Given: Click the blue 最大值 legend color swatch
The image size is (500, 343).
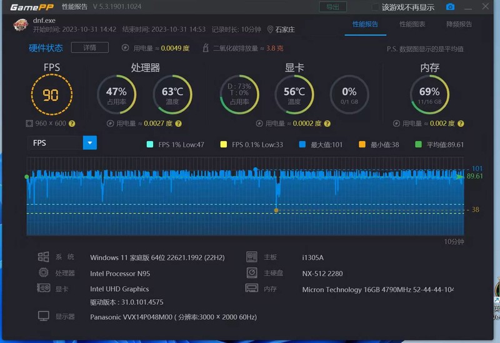Looking at the screenshot, I should click(302, 144).
